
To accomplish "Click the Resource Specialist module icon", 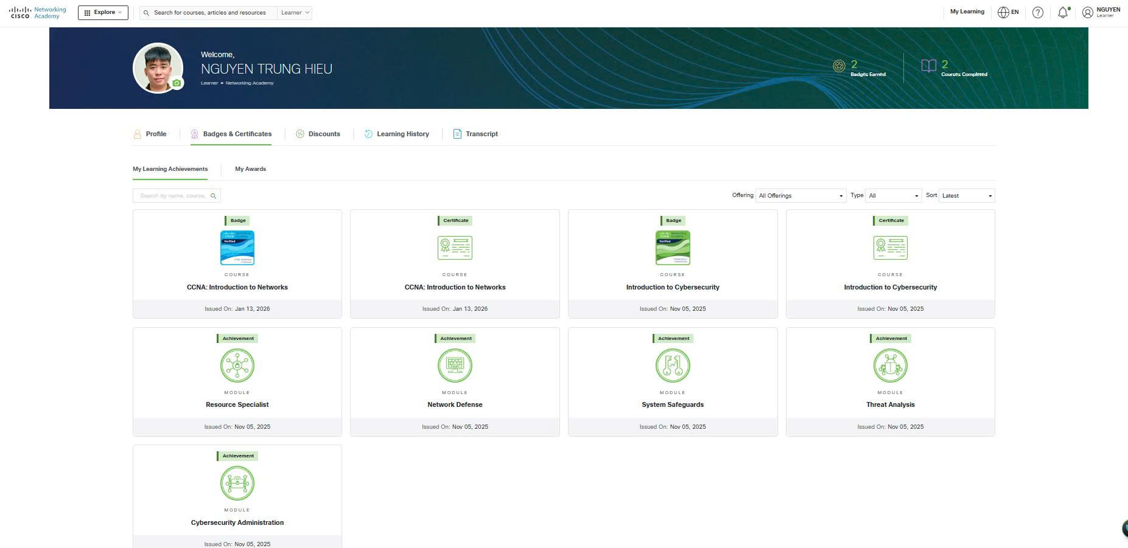I will click(237, 366).
